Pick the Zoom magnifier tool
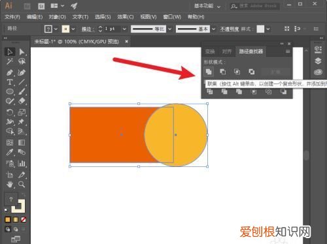The height and width of the screenshot is (244, 327). pyautogui.click(x=22, y=185)
